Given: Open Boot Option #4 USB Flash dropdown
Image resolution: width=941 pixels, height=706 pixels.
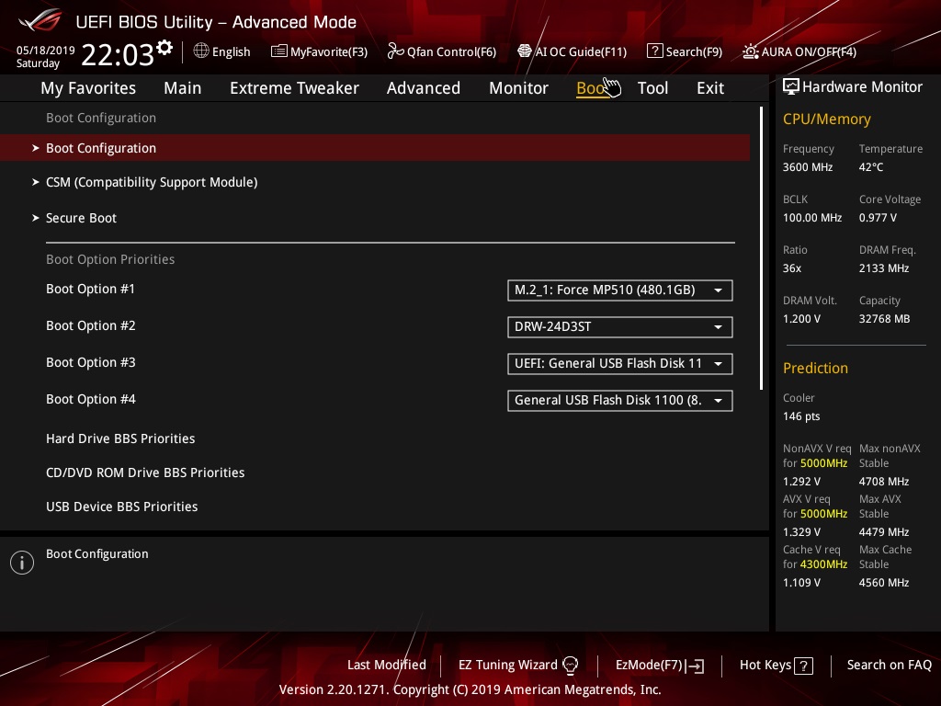Looking at the screenshot, I should coord(620,401).
